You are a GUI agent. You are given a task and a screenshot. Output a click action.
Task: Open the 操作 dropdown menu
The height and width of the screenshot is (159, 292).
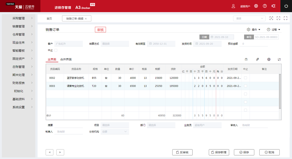tap(254, 30)
